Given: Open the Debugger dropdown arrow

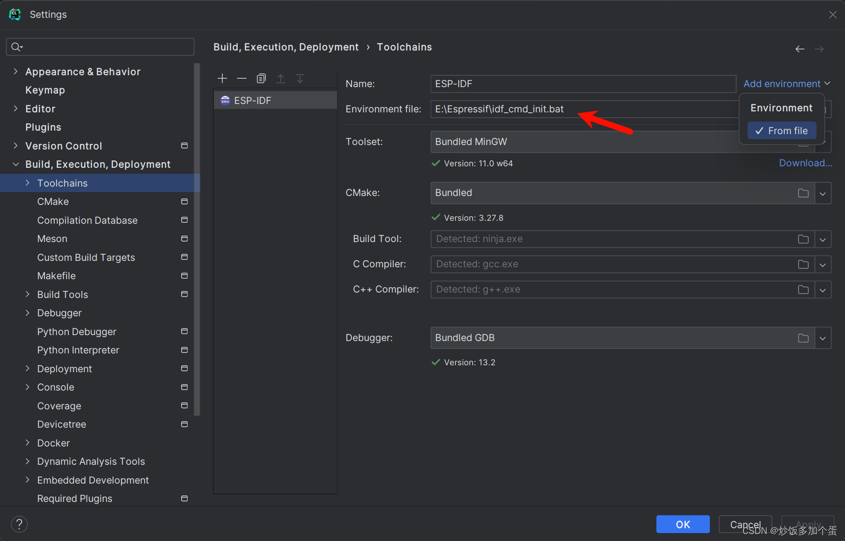Looking at the screenshot, I should (x=823, y=338).
